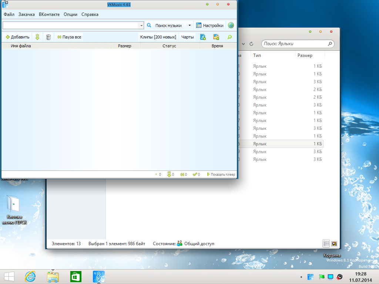Image resolution: width=379 pixels, height=284 pixels.
Task: Click the green downloading arrow status counter
Action: [170, 175]
